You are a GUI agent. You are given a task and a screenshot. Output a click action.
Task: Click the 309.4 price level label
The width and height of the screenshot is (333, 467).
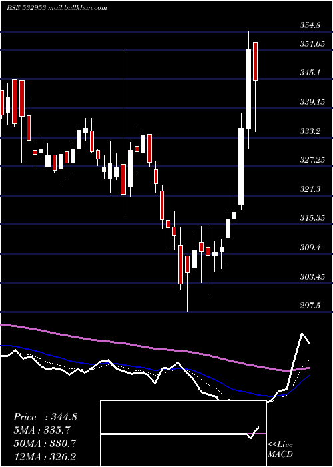pos(310,248)
